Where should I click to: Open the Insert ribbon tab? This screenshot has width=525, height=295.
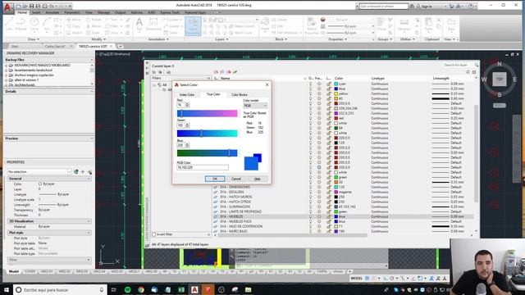click(x=36, y=12)
